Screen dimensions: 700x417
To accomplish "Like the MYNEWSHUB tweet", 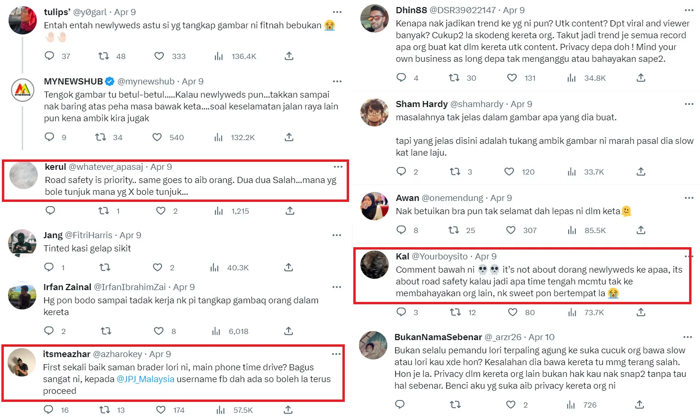I will click(157, 137).
